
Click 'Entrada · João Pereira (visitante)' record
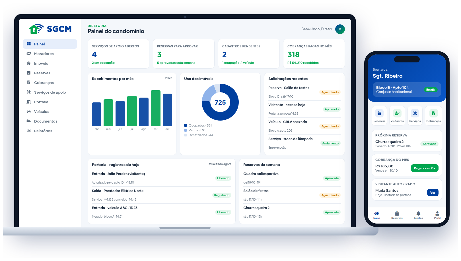tap(162, 178)
